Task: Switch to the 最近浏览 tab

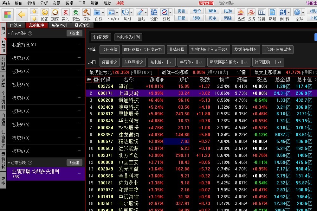Action: point(82,25)
